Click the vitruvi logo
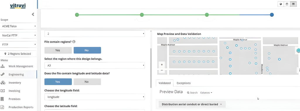 click(x=18, y=6)
